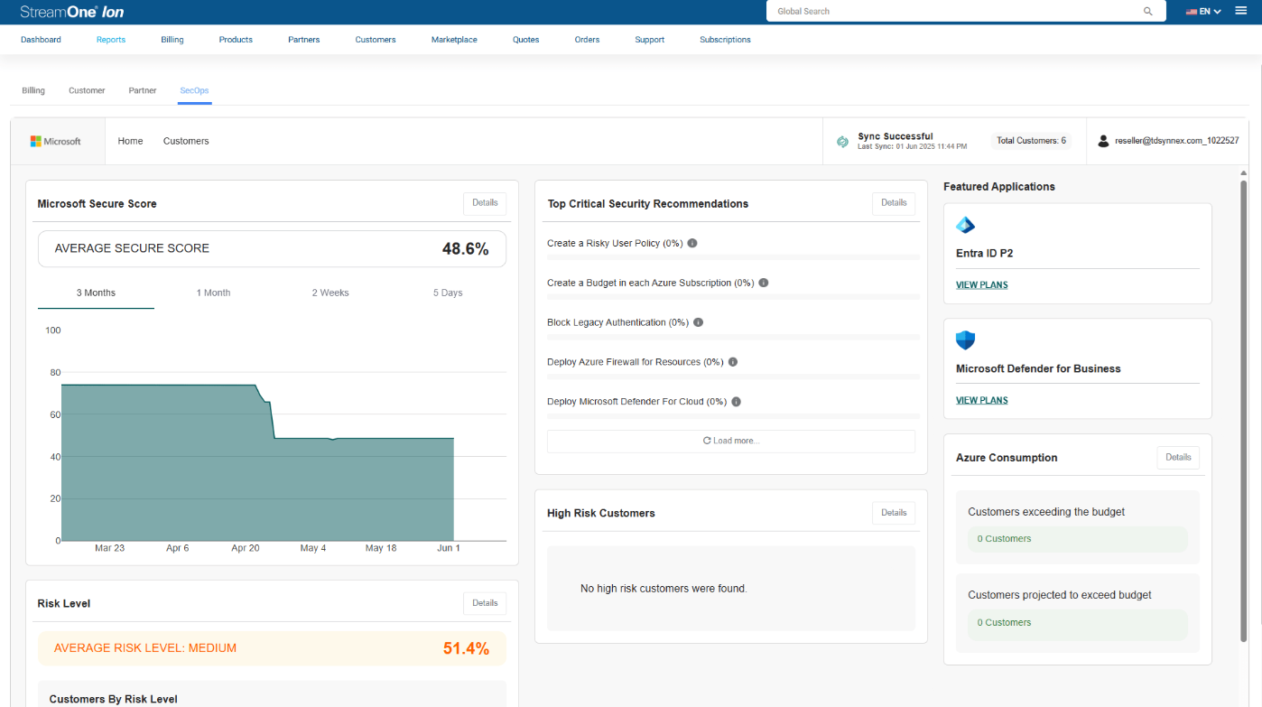Click info icon for Risky User Policy
This screenshot has height=707, width=1262.
tap(692, 243)
